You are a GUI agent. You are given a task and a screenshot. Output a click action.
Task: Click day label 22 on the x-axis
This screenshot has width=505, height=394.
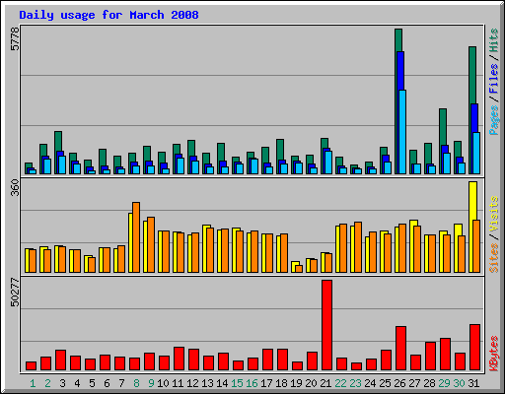(340, 383)
